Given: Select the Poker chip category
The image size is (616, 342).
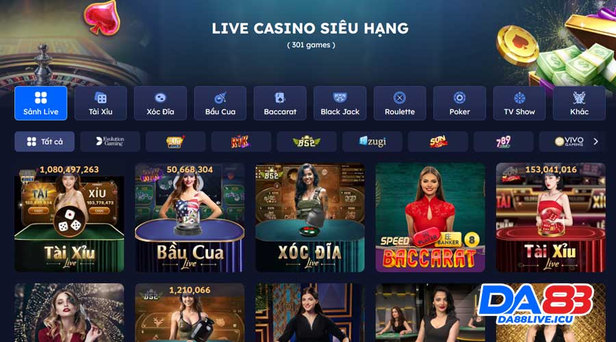Looking at the screenshot, I should coord(460,103).
